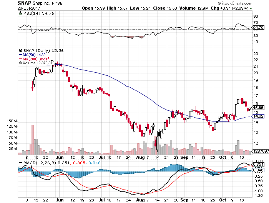
Task: Click the Jul label on the date axis
Action: (101, 158)
